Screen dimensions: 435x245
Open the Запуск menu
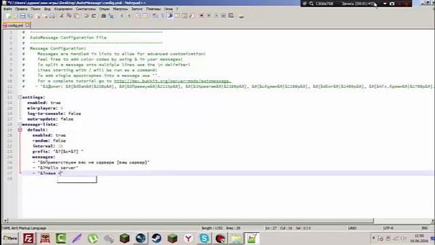(x=137, y=9)
